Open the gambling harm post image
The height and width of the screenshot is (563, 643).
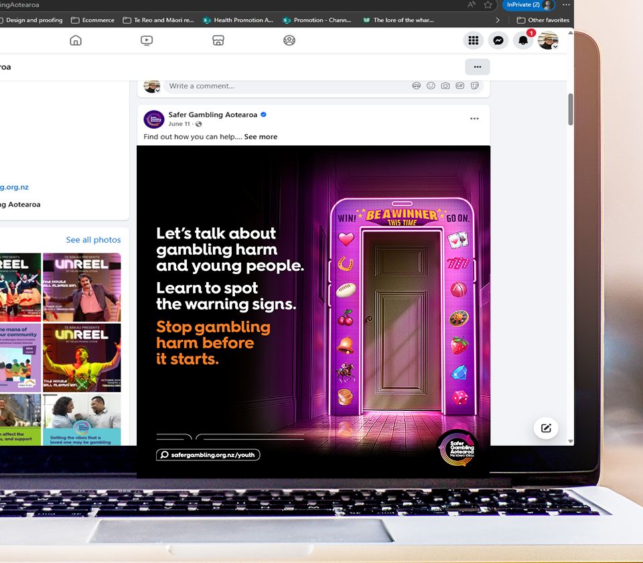pyautogui.click(x=313, y=312)
